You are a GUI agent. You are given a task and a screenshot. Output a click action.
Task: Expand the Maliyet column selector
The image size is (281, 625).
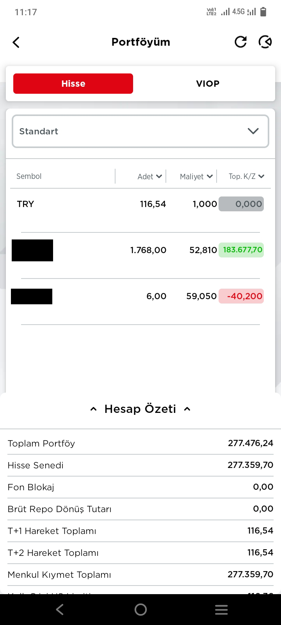pos(196,177)
